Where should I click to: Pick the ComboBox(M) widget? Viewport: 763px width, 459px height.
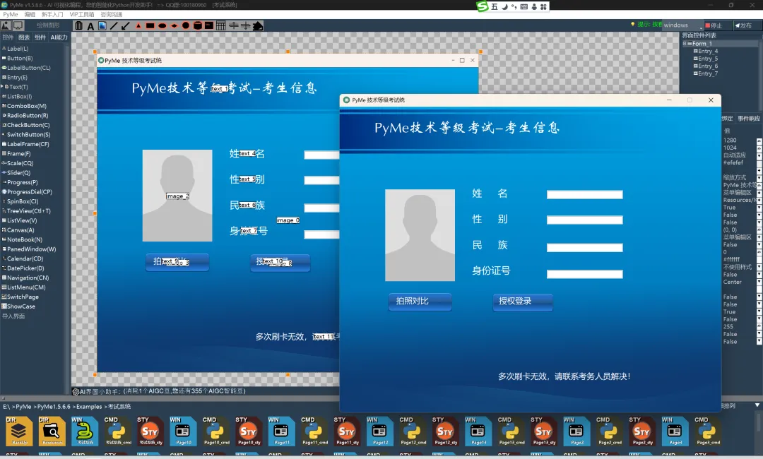pyautogui.click(x=24, y=105)
